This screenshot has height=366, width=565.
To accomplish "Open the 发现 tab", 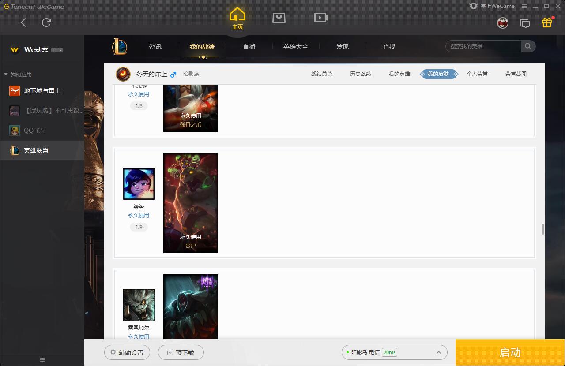I will pos(343,47).
